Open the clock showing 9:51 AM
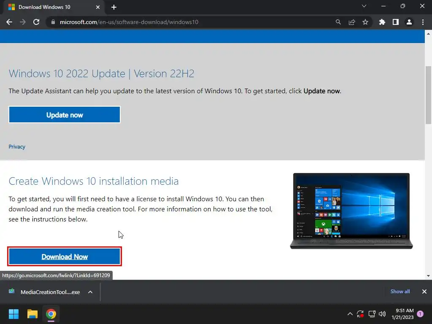 coord(402,314)
